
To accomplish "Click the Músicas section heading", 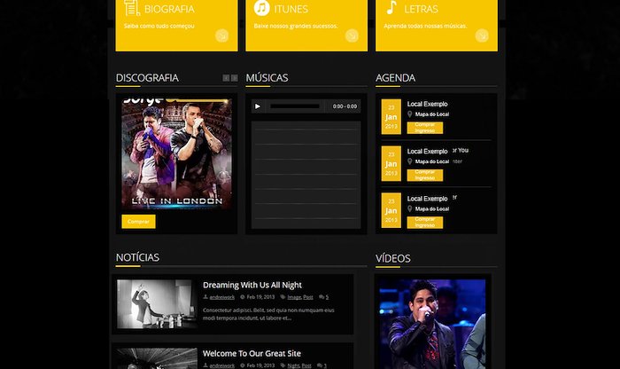I will 267,78.
